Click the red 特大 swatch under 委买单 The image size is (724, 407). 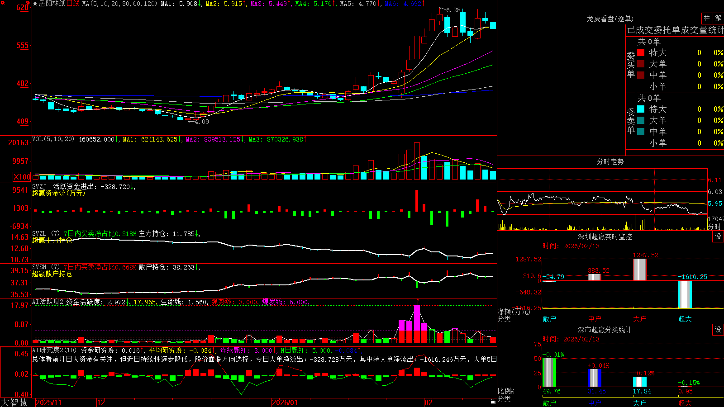click(x=641, y=52)
